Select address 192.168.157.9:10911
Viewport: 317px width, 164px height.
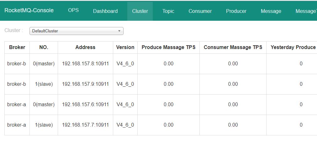[85, 84]
